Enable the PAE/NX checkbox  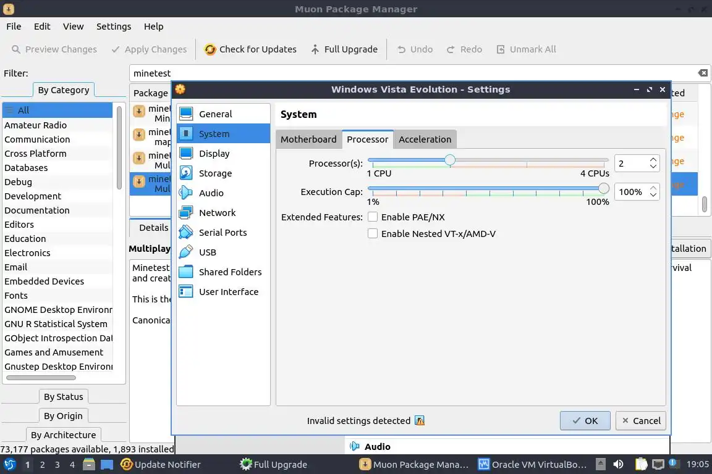[x=372, y=217]
